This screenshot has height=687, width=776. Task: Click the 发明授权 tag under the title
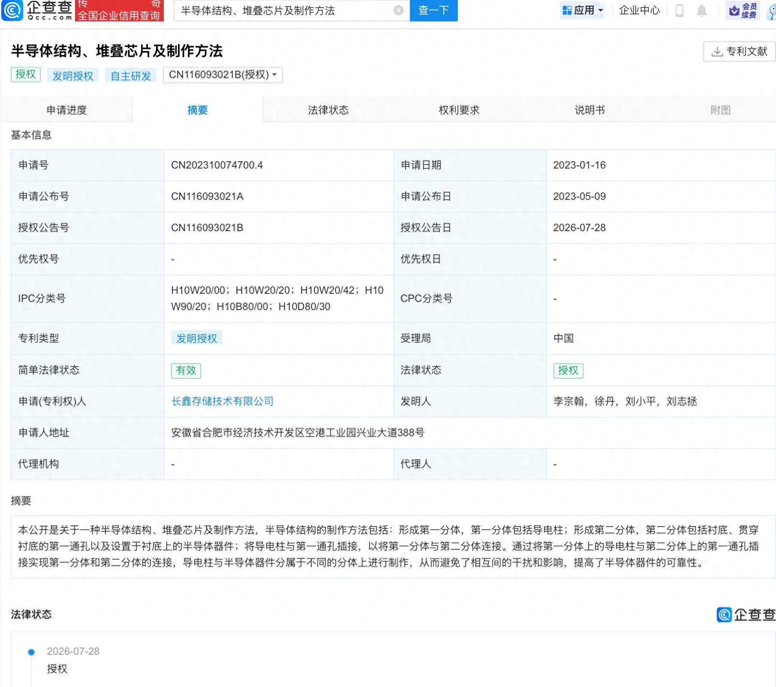click(x=72, y=76)
